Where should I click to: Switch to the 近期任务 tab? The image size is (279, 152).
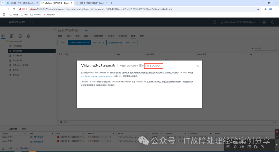(13, 129)
